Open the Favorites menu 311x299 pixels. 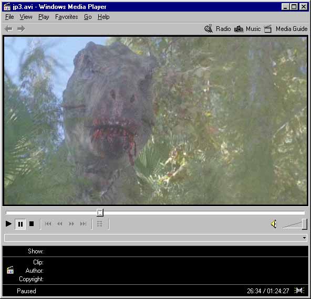click(x=66, y=17)
